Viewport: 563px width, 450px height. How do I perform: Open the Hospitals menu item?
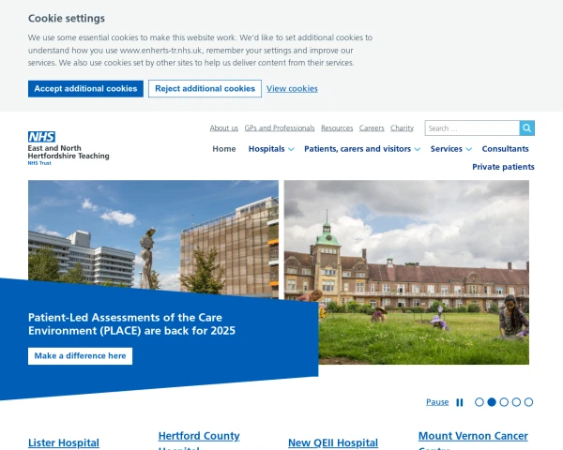[x=266, y=149]
